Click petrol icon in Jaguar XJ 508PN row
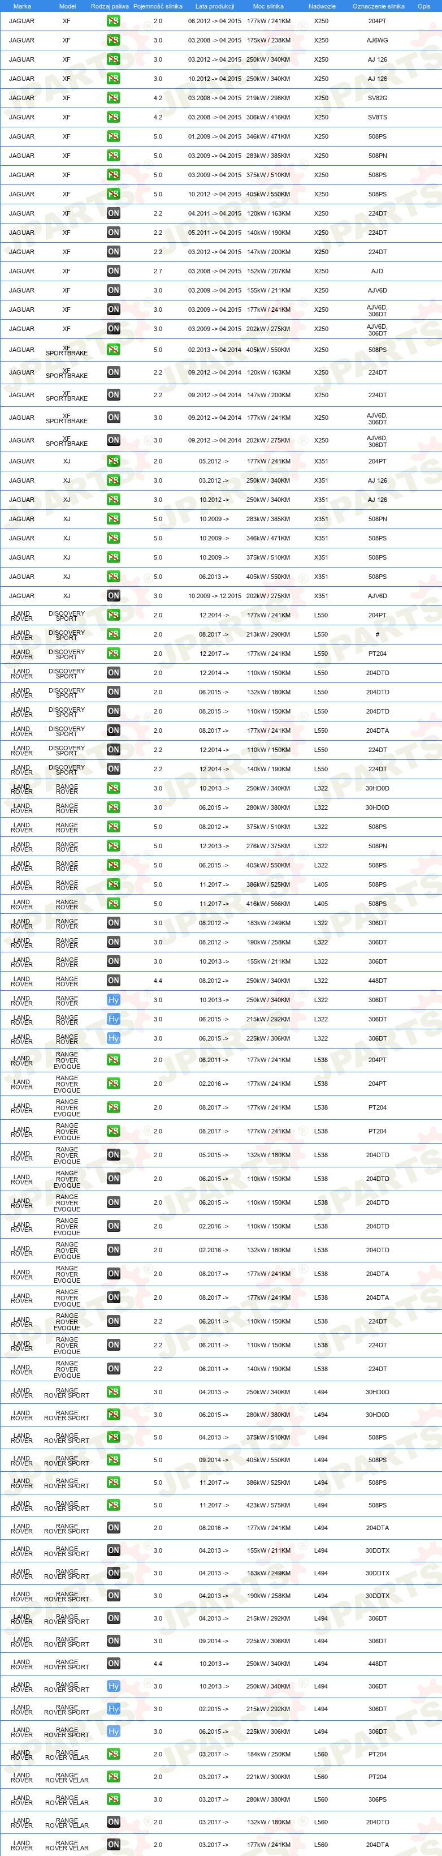 113,519
